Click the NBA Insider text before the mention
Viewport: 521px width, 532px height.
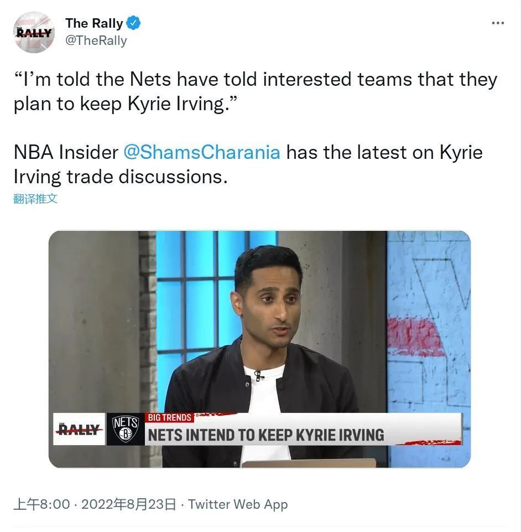66,152
